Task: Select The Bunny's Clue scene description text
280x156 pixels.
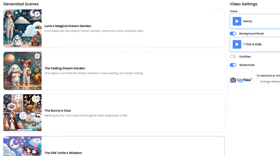Action: [x=86, y=116]
